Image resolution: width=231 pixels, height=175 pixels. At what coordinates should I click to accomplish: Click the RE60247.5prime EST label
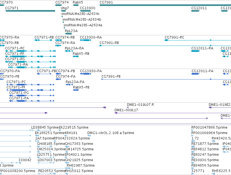pyautogui.click(x=205, y=155)
